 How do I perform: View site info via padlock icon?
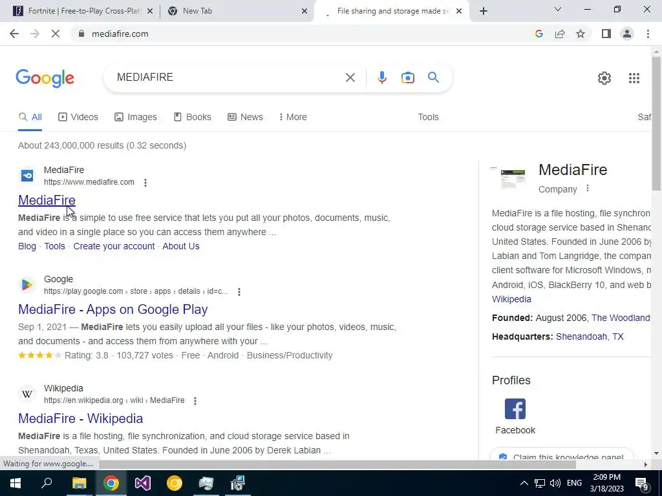click(x=81, y=34)
